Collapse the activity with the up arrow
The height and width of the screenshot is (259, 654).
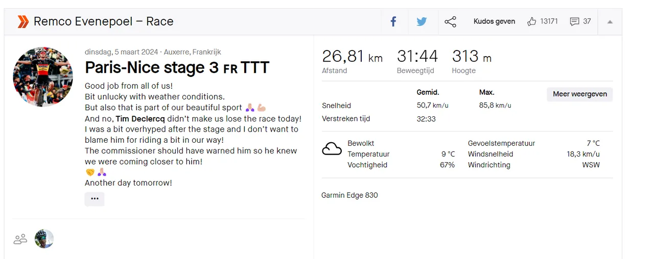610,21
